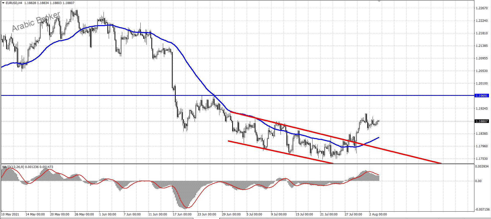The height and width of the screenshot is (219, 491).
Task: Click the 1.21810 price scale label
Action: coord(482,33)
